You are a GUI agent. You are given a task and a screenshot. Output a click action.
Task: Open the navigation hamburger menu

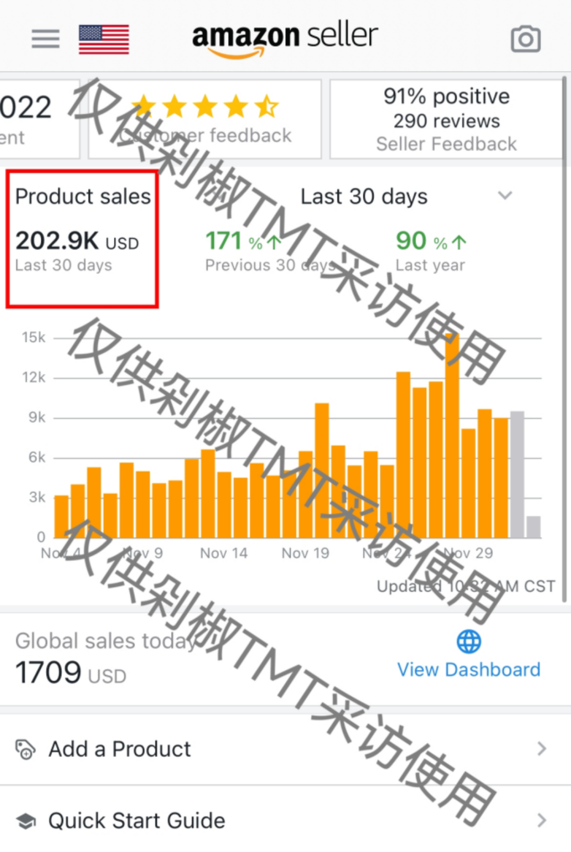(45, 38)
